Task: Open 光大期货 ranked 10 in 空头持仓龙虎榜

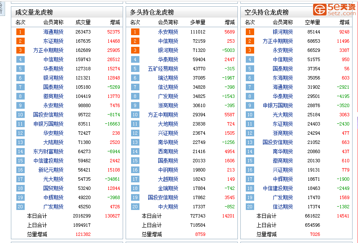Action: point(283,115)
